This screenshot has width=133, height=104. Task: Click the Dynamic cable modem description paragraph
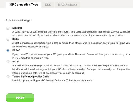coord(71,34)
